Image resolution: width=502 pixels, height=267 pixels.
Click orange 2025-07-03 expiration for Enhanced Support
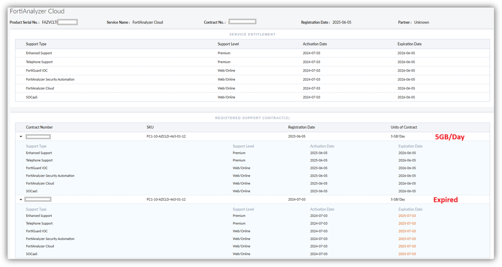[407, 216]
